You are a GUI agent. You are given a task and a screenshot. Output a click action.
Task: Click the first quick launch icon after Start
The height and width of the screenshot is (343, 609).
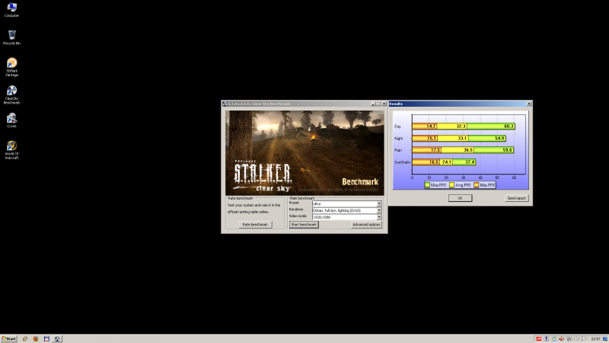pyautogui.click(x=25, y=338)
